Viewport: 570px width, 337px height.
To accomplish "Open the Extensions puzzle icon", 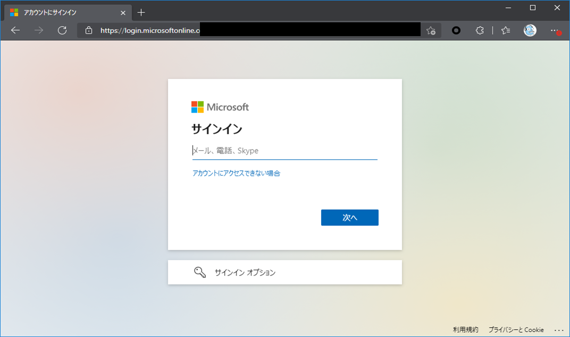I will [x=480, y=30].
